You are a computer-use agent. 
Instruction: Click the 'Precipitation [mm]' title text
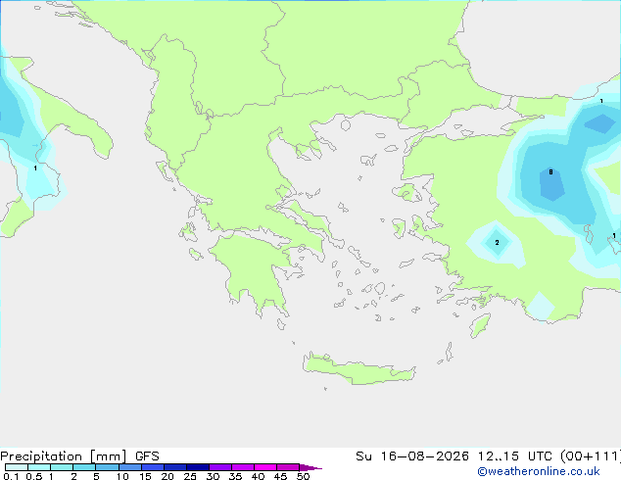click(63, 456)
